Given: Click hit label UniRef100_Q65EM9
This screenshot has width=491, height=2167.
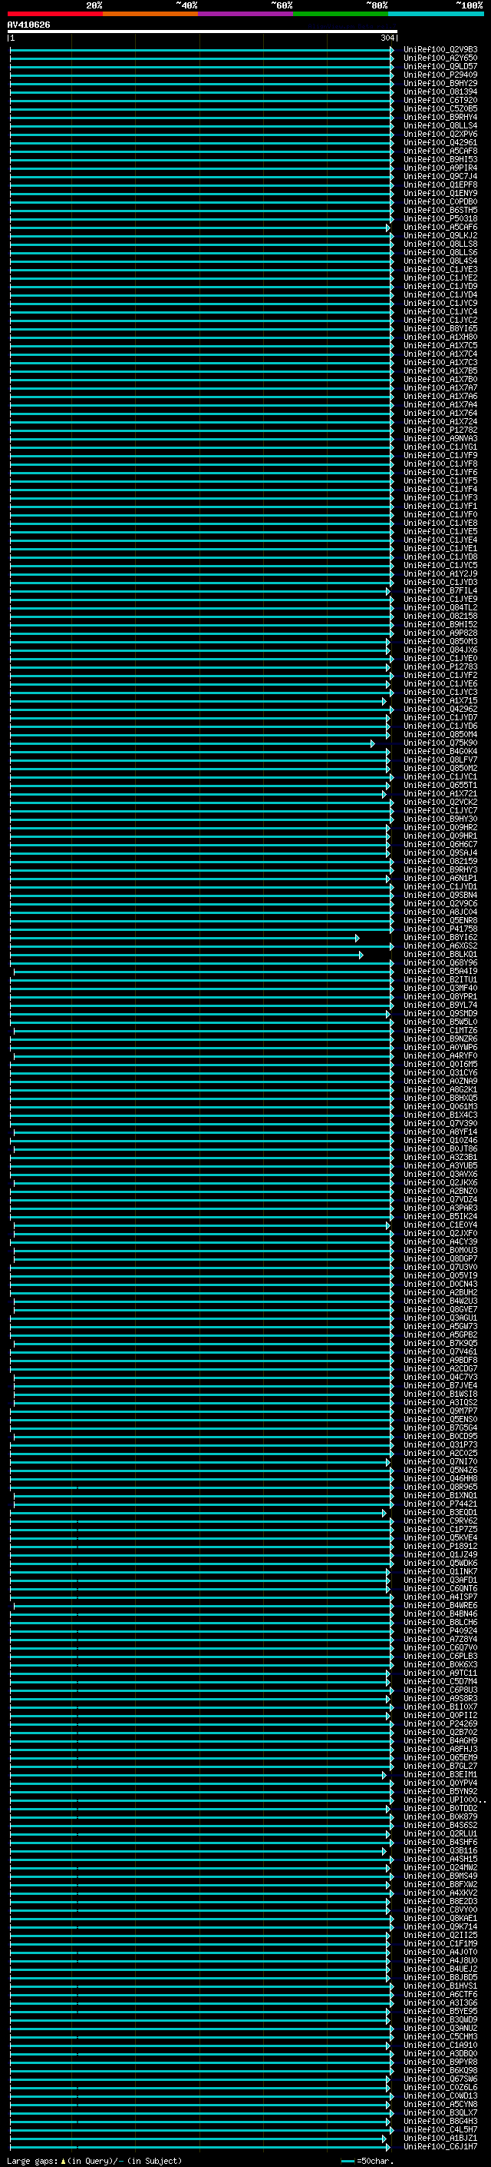Looking at the screenshot, I should [x=440, y=1757].
